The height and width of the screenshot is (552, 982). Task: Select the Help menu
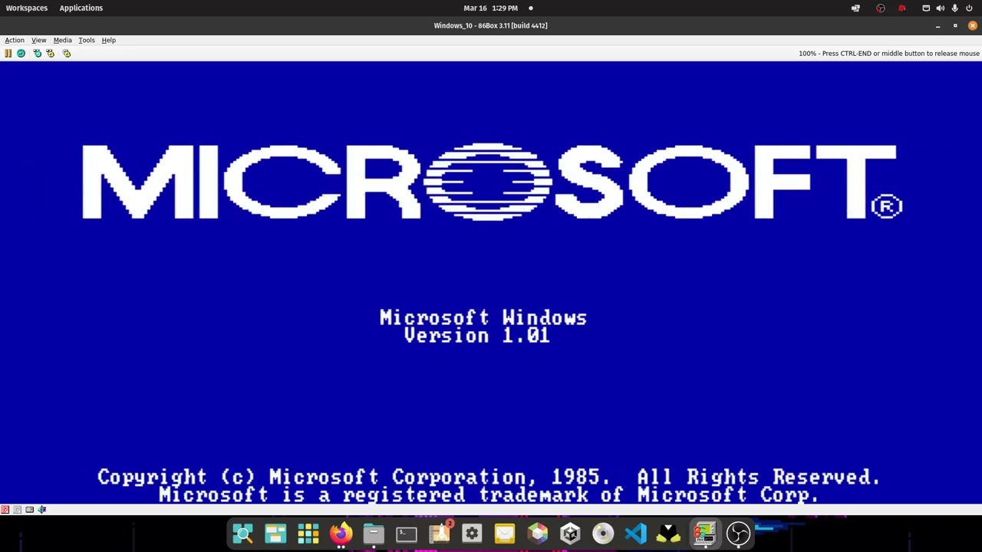coord(108,40)
